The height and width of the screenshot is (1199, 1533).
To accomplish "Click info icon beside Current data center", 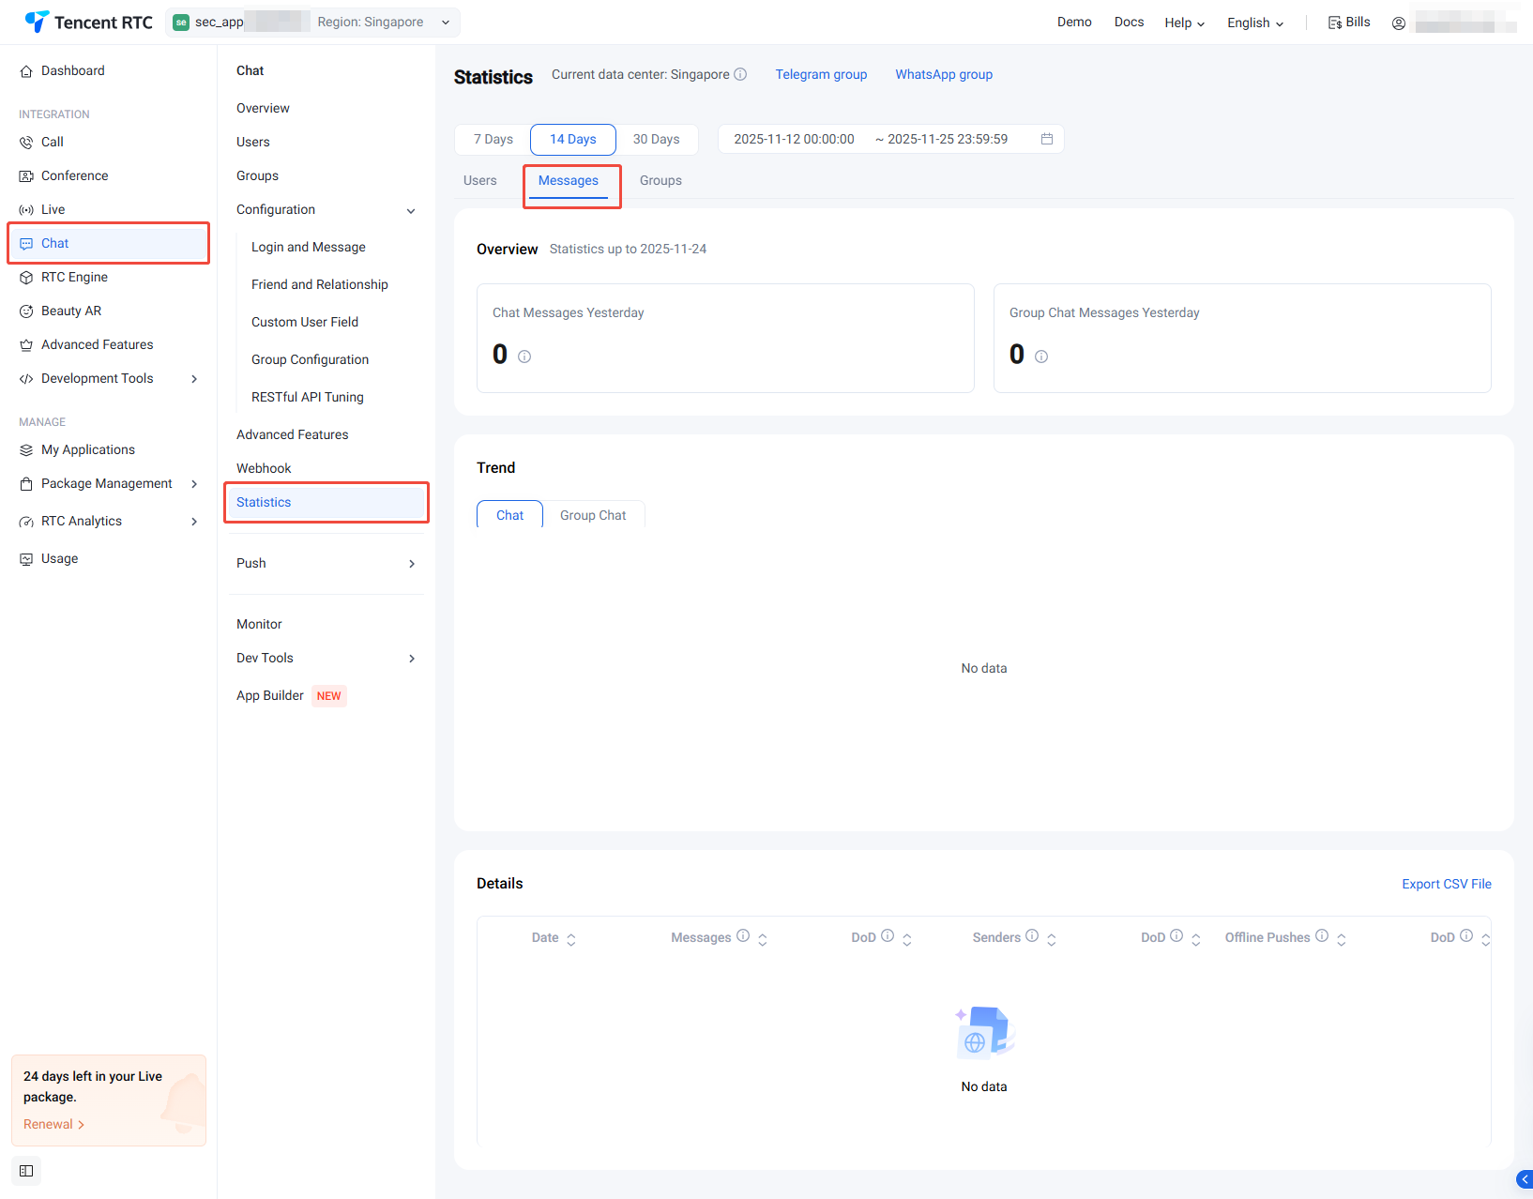I will coord(740,74).
